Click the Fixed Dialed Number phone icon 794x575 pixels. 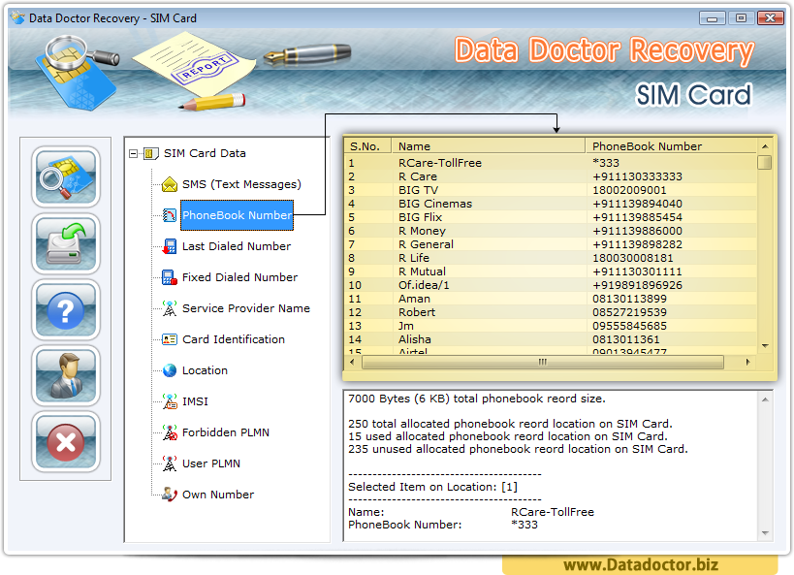tap(169, 277)
